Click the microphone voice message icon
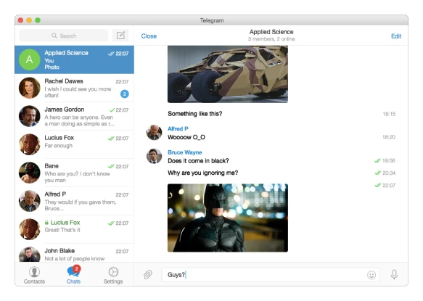This screenshot has height=301, width=423. coord(394,275)
